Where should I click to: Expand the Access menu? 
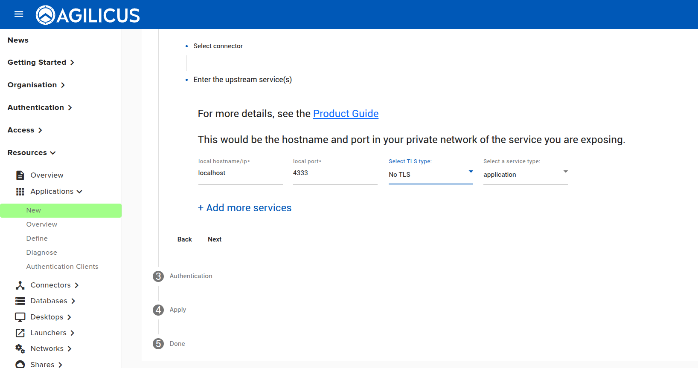pos(25,130)
